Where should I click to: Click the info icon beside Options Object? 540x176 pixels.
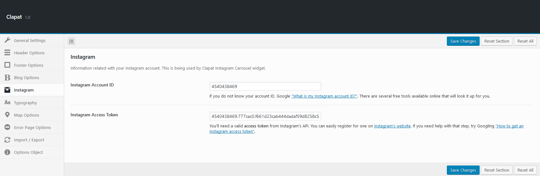7,152
